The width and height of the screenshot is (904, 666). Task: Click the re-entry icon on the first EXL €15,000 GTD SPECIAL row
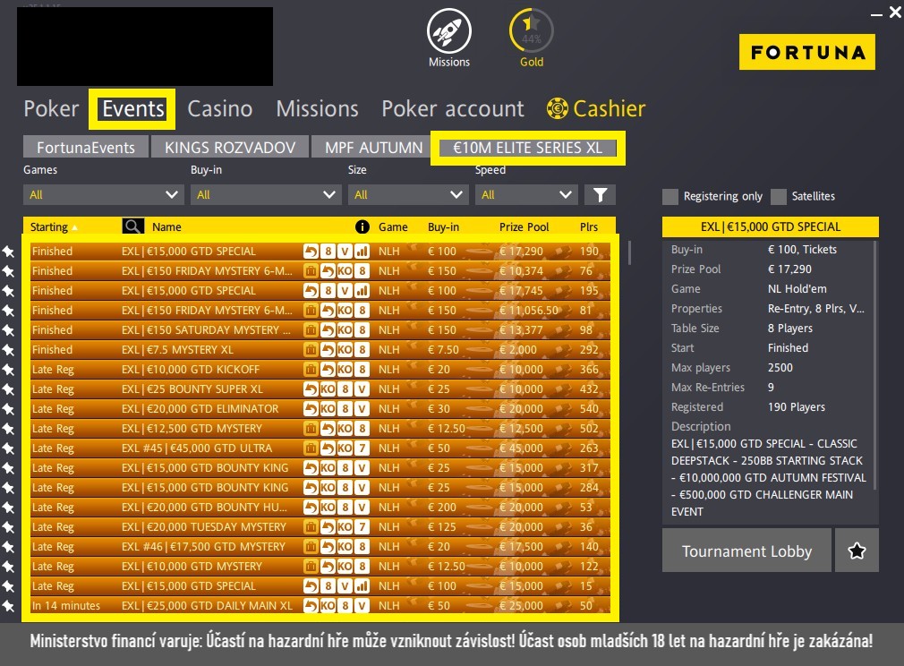point(311,251)
